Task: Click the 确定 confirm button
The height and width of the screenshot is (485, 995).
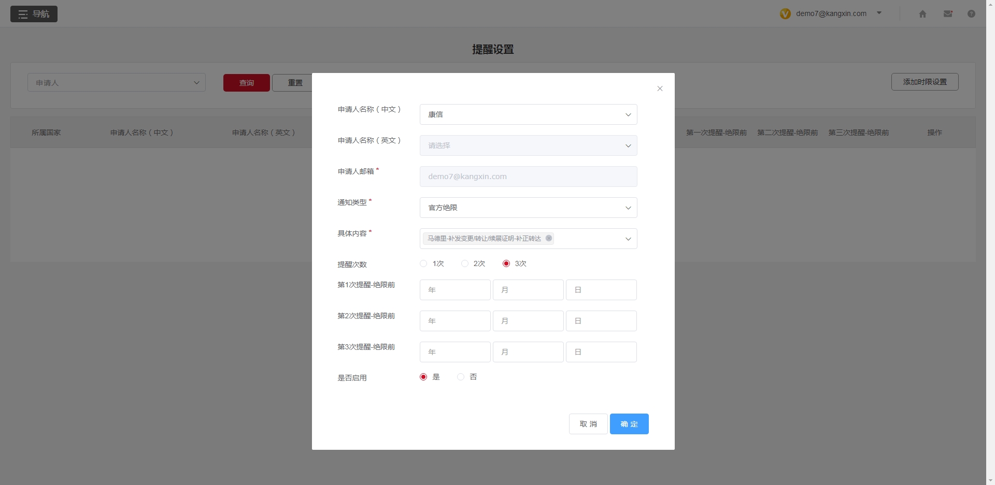Action: [x=629, y=423]
